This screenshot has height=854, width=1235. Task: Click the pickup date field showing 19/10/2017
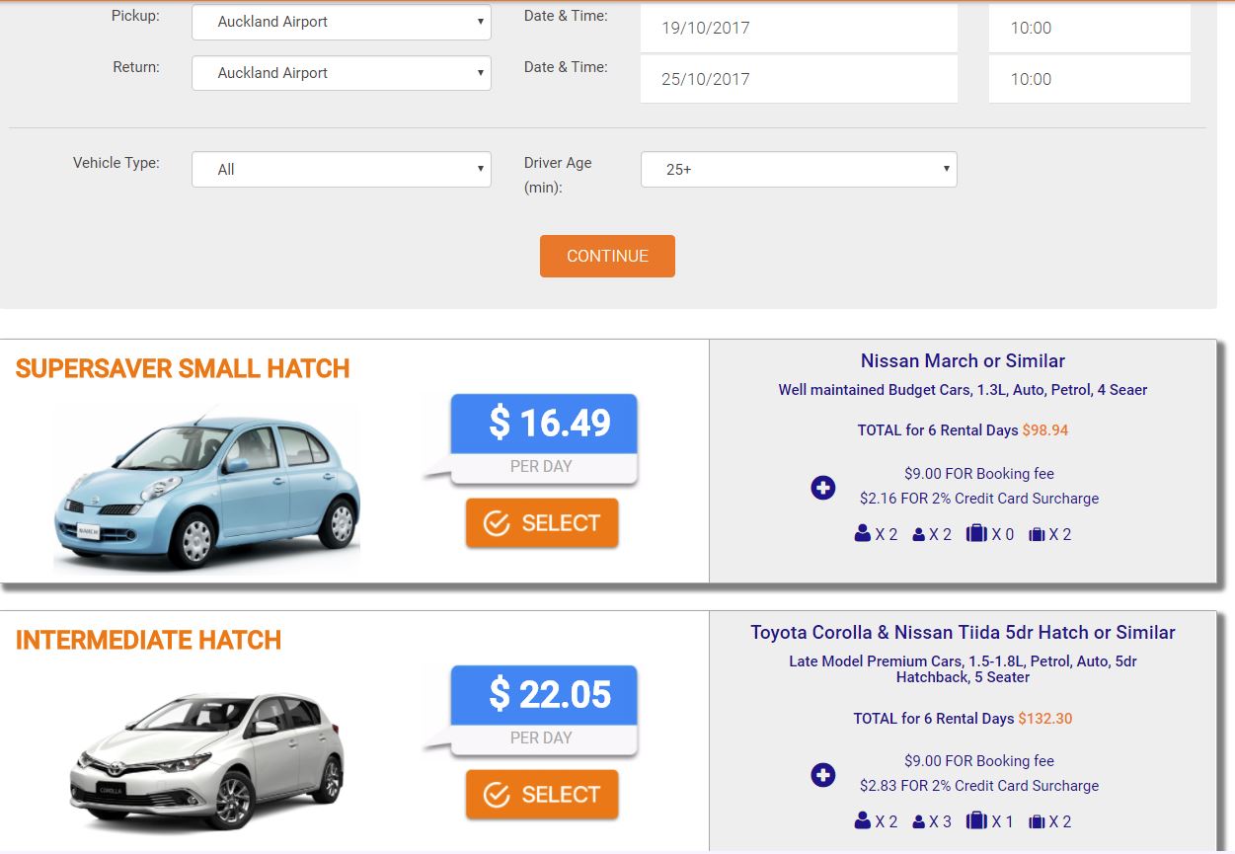800,28
